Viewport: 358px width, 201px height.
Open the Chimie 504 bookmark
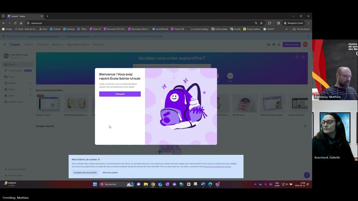(177, 29)
